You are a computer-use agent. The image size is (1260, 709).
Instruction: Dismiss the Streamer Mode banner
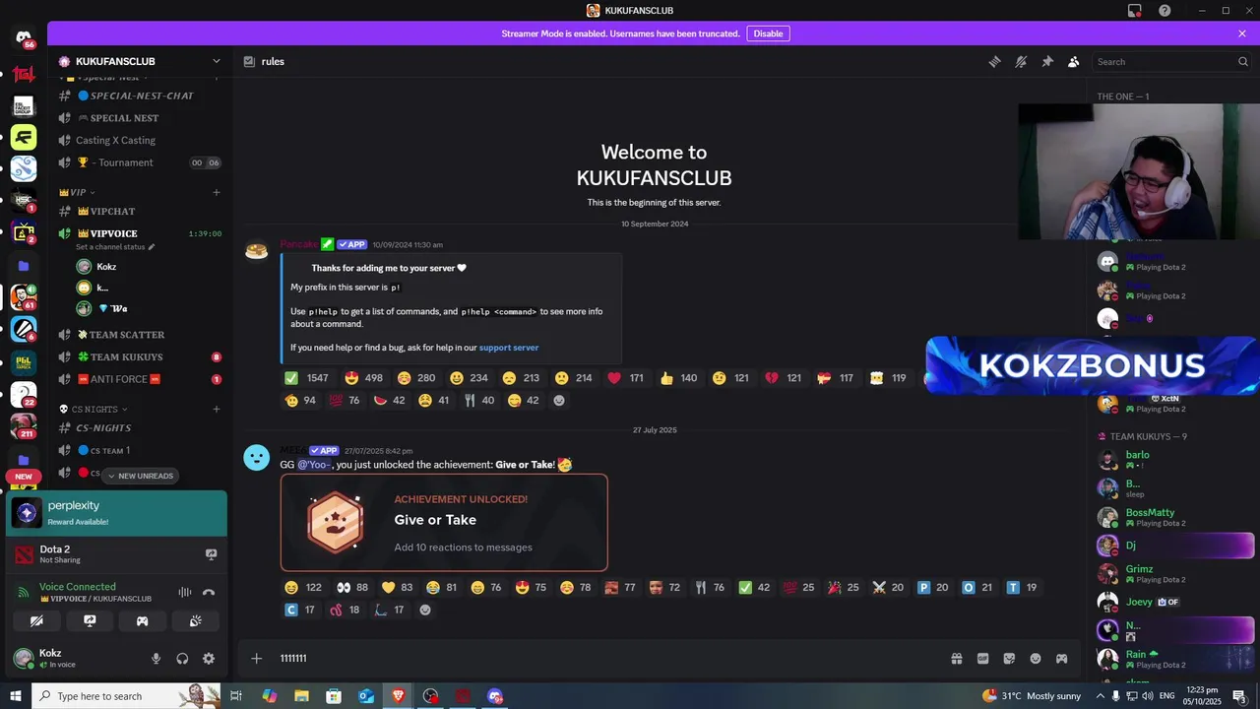pyautogui.click(x=1242, y=33)
